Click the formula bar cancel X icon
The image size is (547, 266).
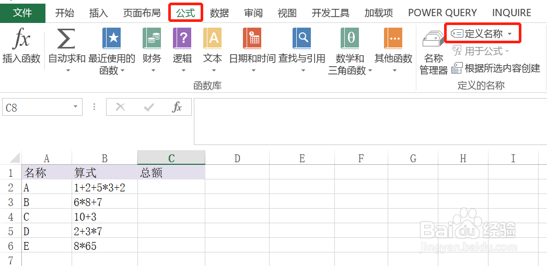(120, 107)
